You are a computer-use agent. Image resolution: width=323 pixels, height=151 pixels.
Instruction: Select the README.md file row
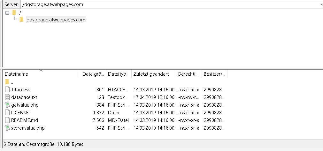pyautogui.click(x=115, y=120)
